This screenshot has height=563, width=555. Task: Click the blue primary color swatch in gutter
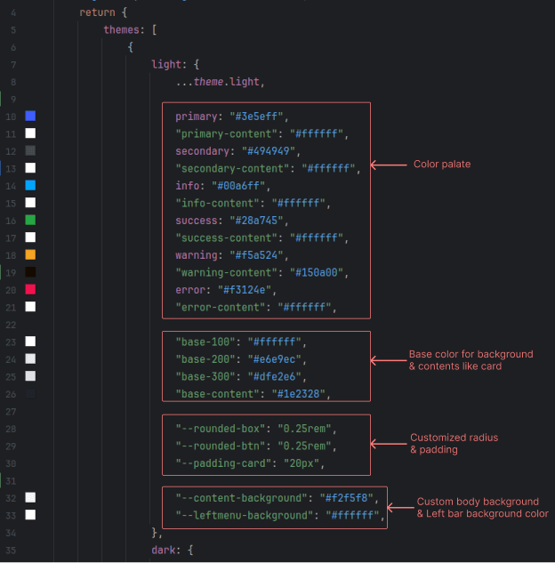pyautogui.click(x=30, y=117)
